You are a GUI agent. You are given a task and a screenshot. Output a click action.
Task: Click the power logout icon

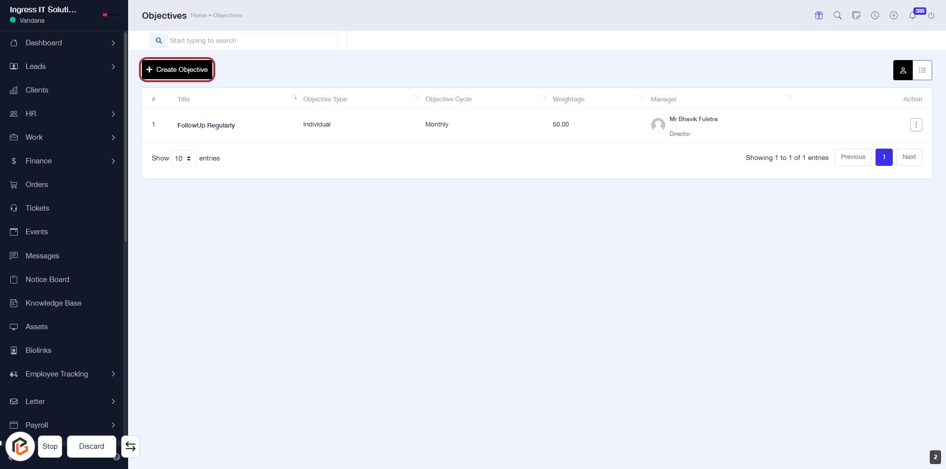pos(931,16)
